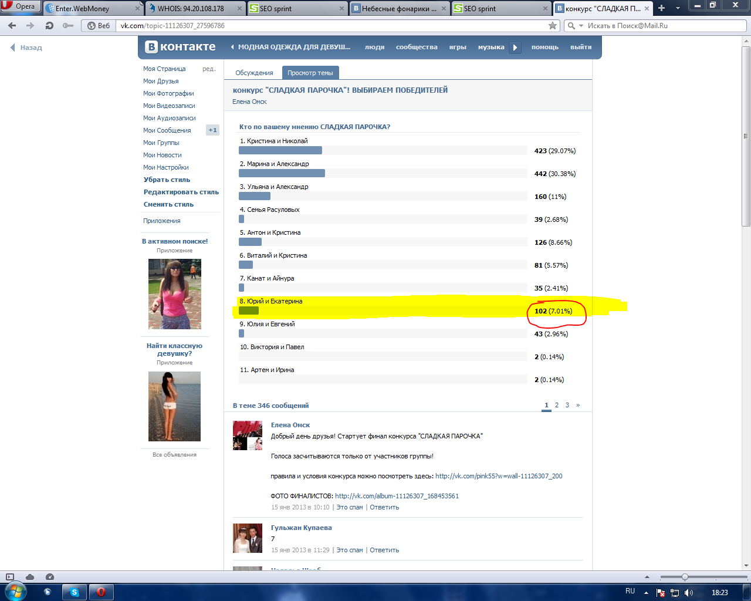
Task: Toggle the Opera panels icon in status bar
Action: (x=9, y=577)
